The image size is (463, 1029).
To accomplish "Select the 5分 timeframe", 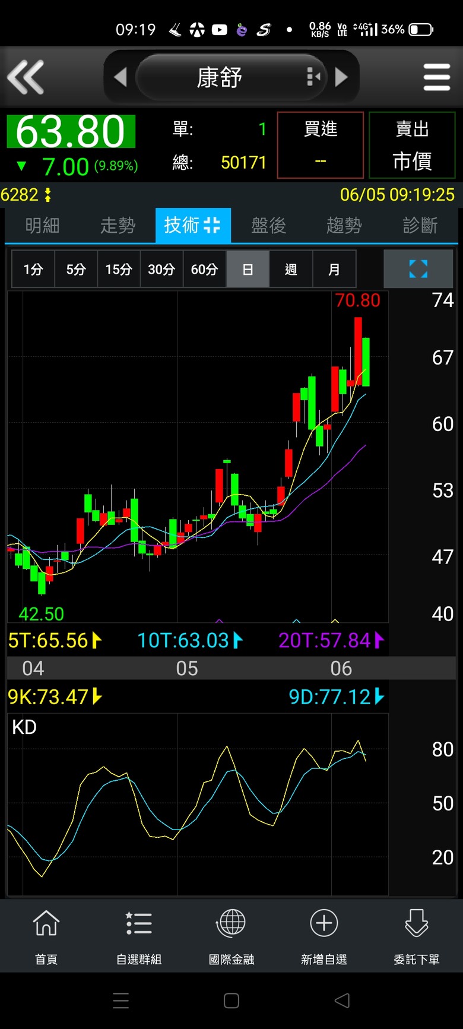I will pyautogui.click(x=76, y=270).
